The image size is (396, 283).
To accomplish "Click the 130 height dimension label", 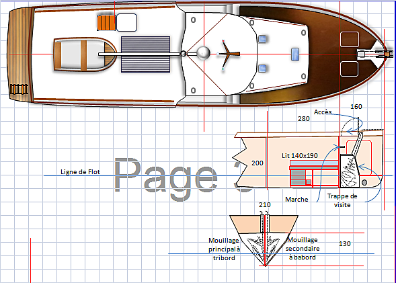I will 345,243.
